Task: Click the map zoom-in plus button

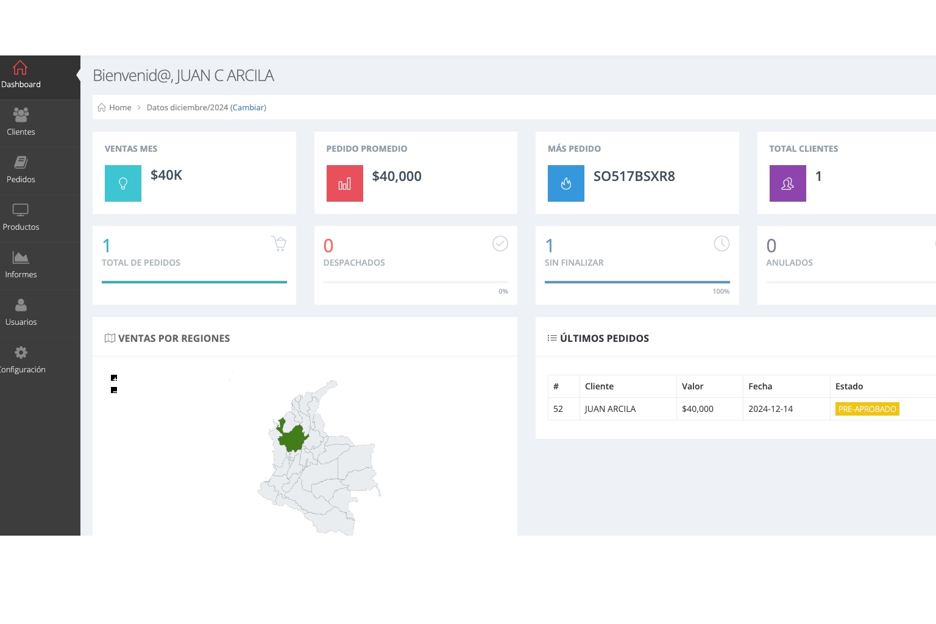Action: click(114, 378)
